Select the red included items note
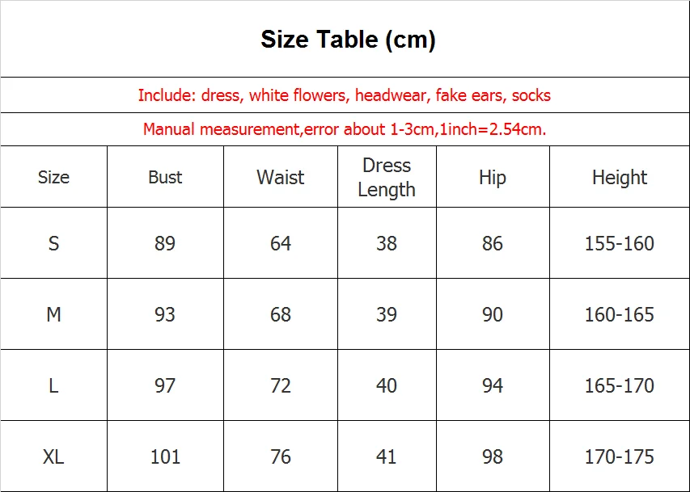The height and width of the screenshot is (492, 690). 344,95
